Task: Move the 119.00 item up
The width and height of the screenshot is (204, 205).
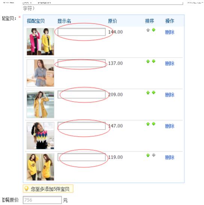Action: 148,155
